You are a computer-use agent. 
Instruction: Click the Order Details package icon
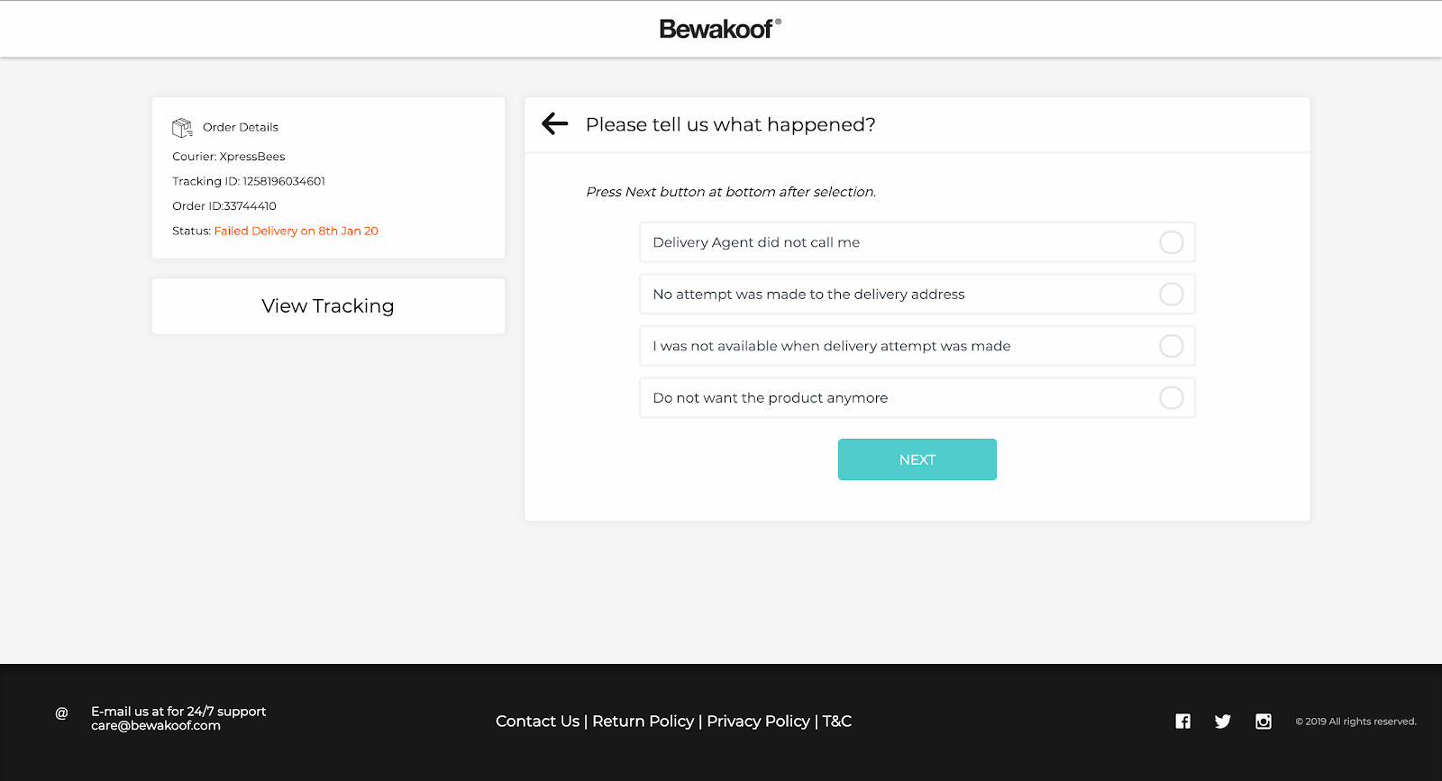182,128
